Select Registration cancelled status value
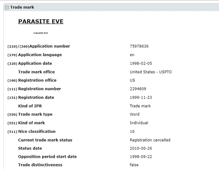Viewport: 219px width, 169px height. 150,140
